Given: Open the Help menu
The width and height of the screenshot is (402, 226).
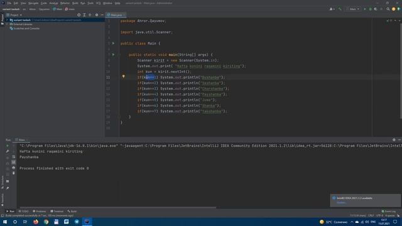Looking at the screenshot, I should 117,3.
